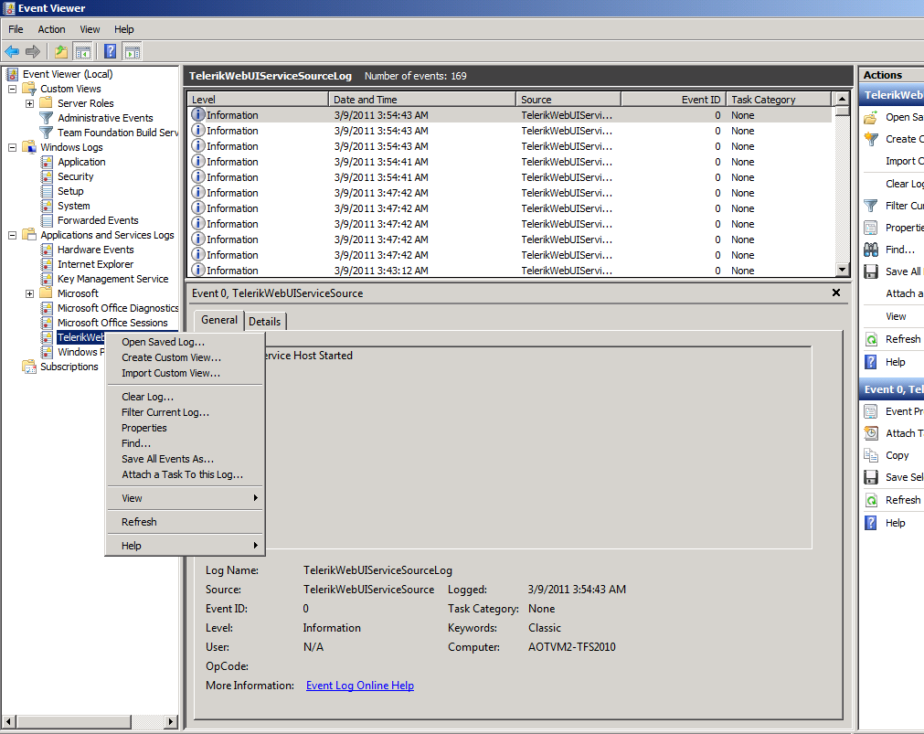Screen dimensions: 924x734
Task: Click tree pane horizontal scrollbar right arrow
Action: (171, 721)
